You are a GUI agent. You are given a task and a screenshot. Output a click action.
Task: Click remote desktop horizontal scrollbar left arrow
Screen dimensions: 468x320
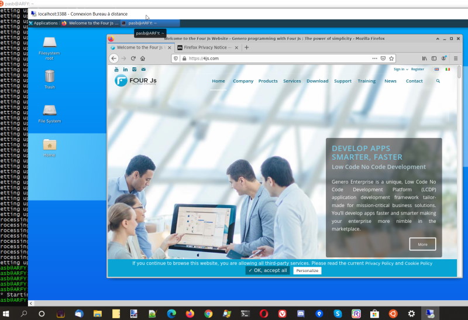31,303
